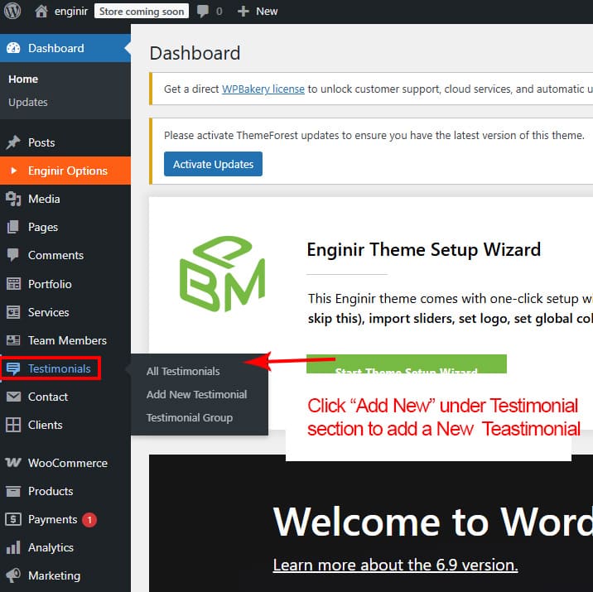Open the New content dropdown in admin bar
The height and width of the screenshot is (592, 593).
(x=258, y=11)
